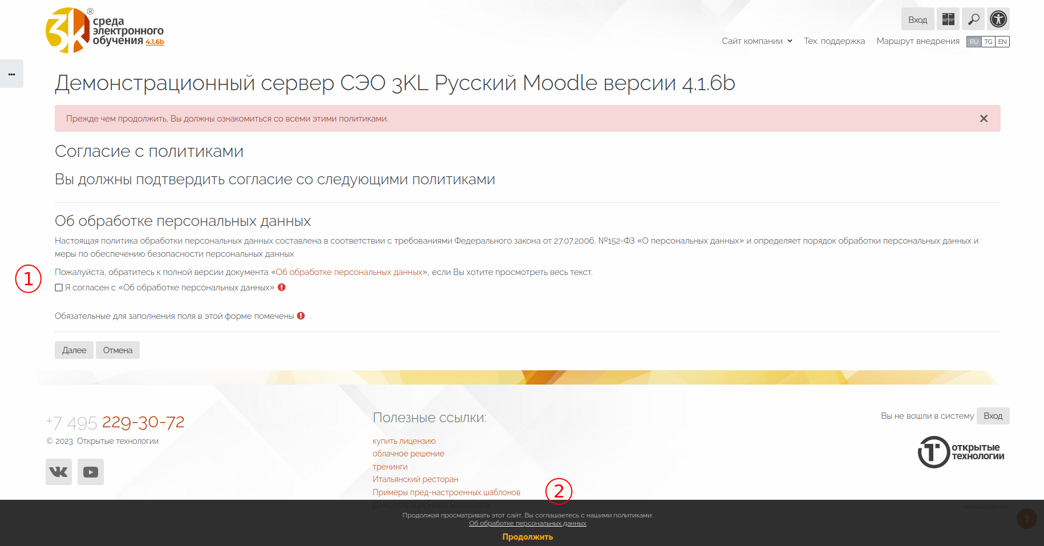Open the YouTube channel icon
Screen dimensions: 1044x546
click(91, 472)
